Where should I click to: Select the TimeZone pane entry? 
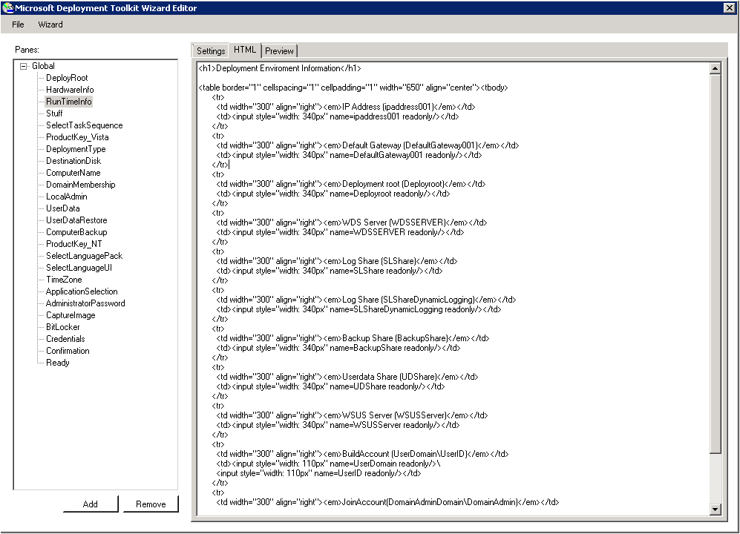64,280
